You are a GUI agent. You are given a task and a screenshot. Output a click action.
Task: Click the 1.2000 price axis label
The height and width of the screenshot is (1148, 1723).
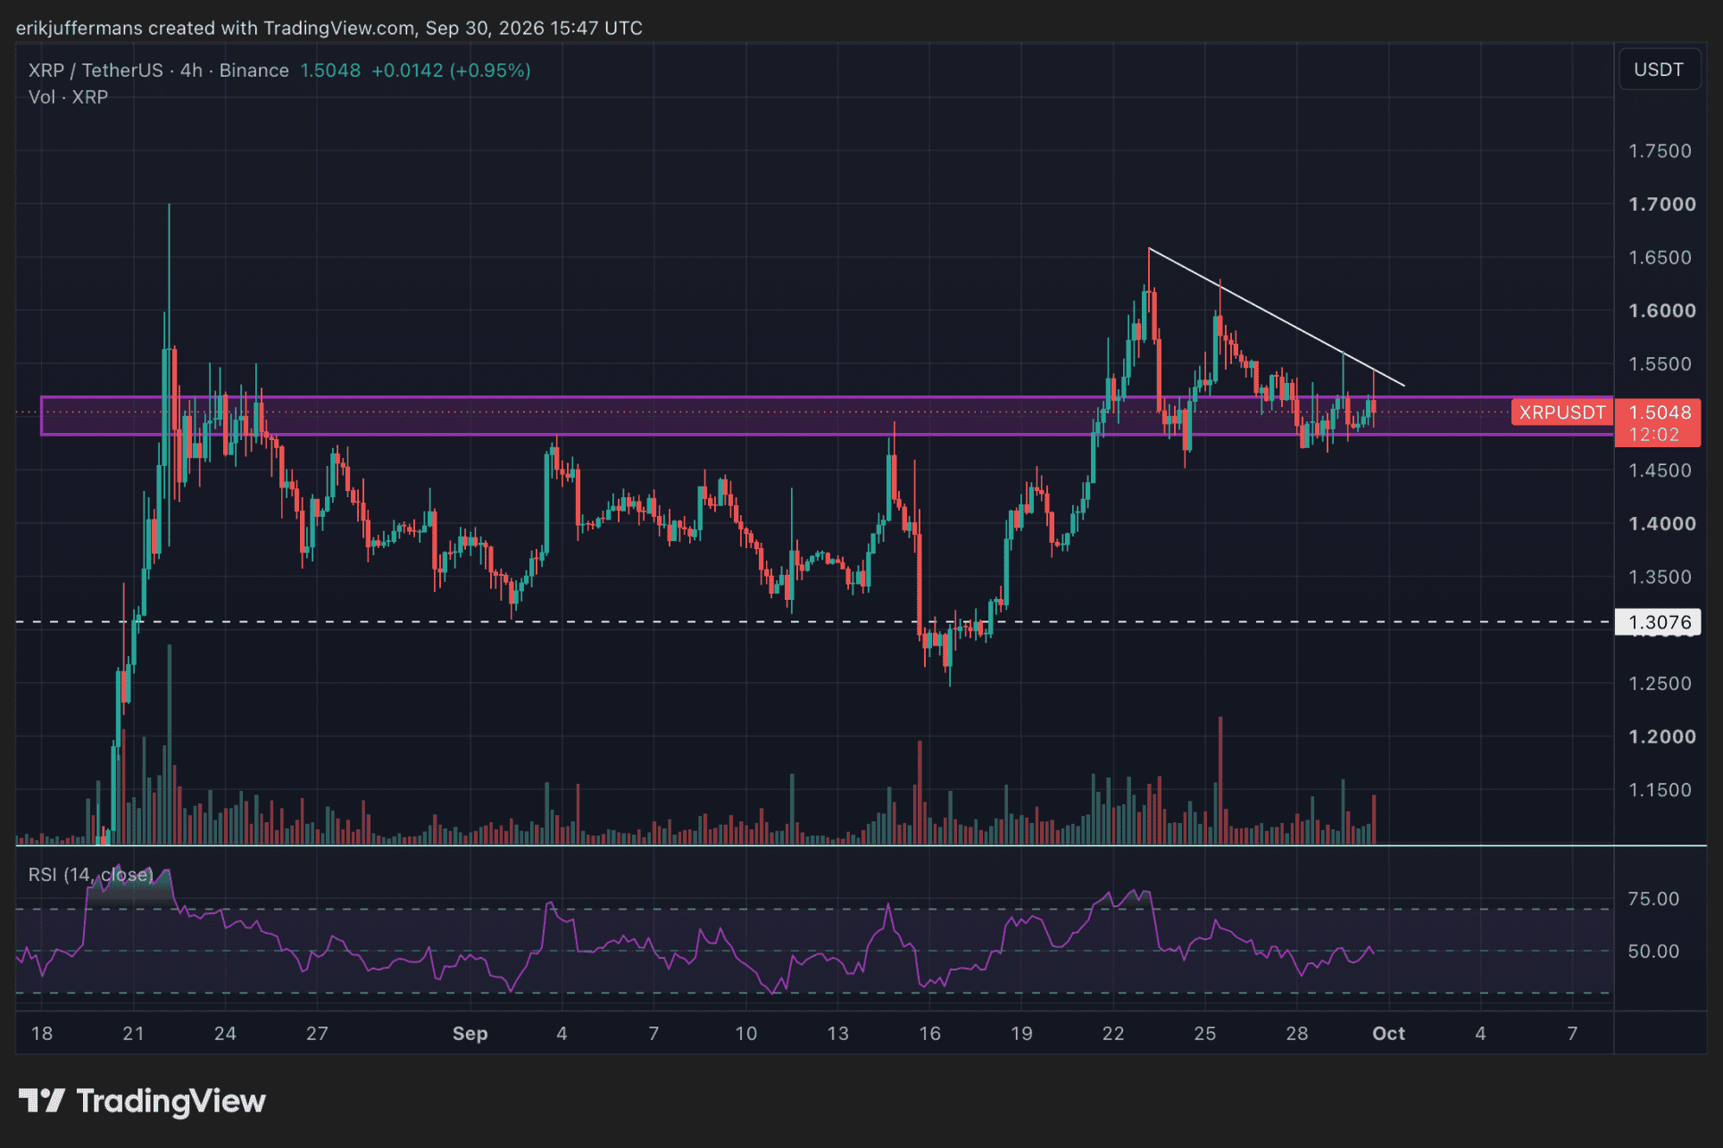coord(1661,736)
